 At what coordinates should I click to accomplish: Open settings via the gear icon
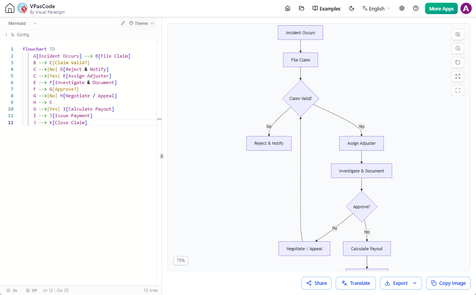click(402, 9)
